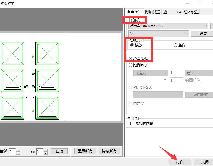Open the A4 paper size dropdown
Screen dimensions: 213x166
pyautogui.click(x=159, y=33)
